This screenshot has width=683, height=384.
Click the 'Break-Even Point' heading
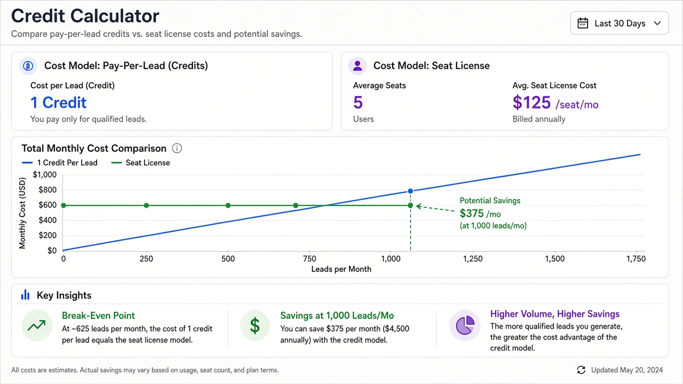click(x=98, y=315)
